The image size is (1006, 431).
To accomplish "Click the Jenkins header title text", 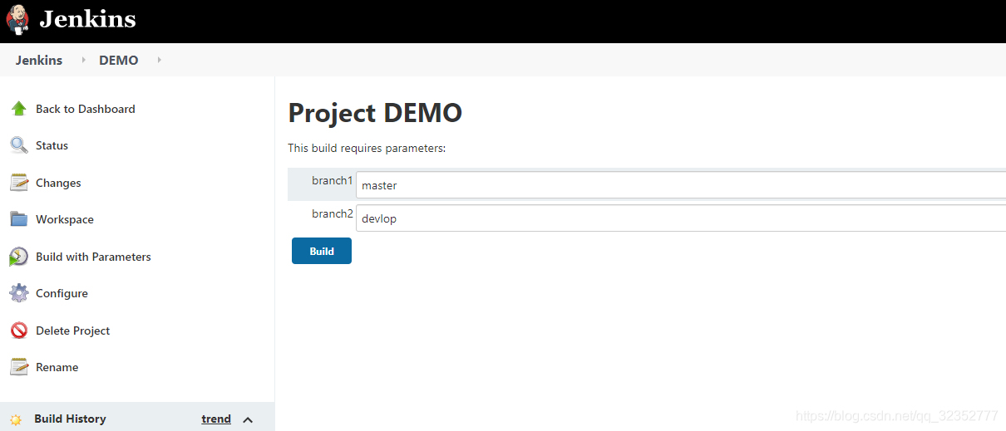I will pyautogui.click(x=87, y=19).
